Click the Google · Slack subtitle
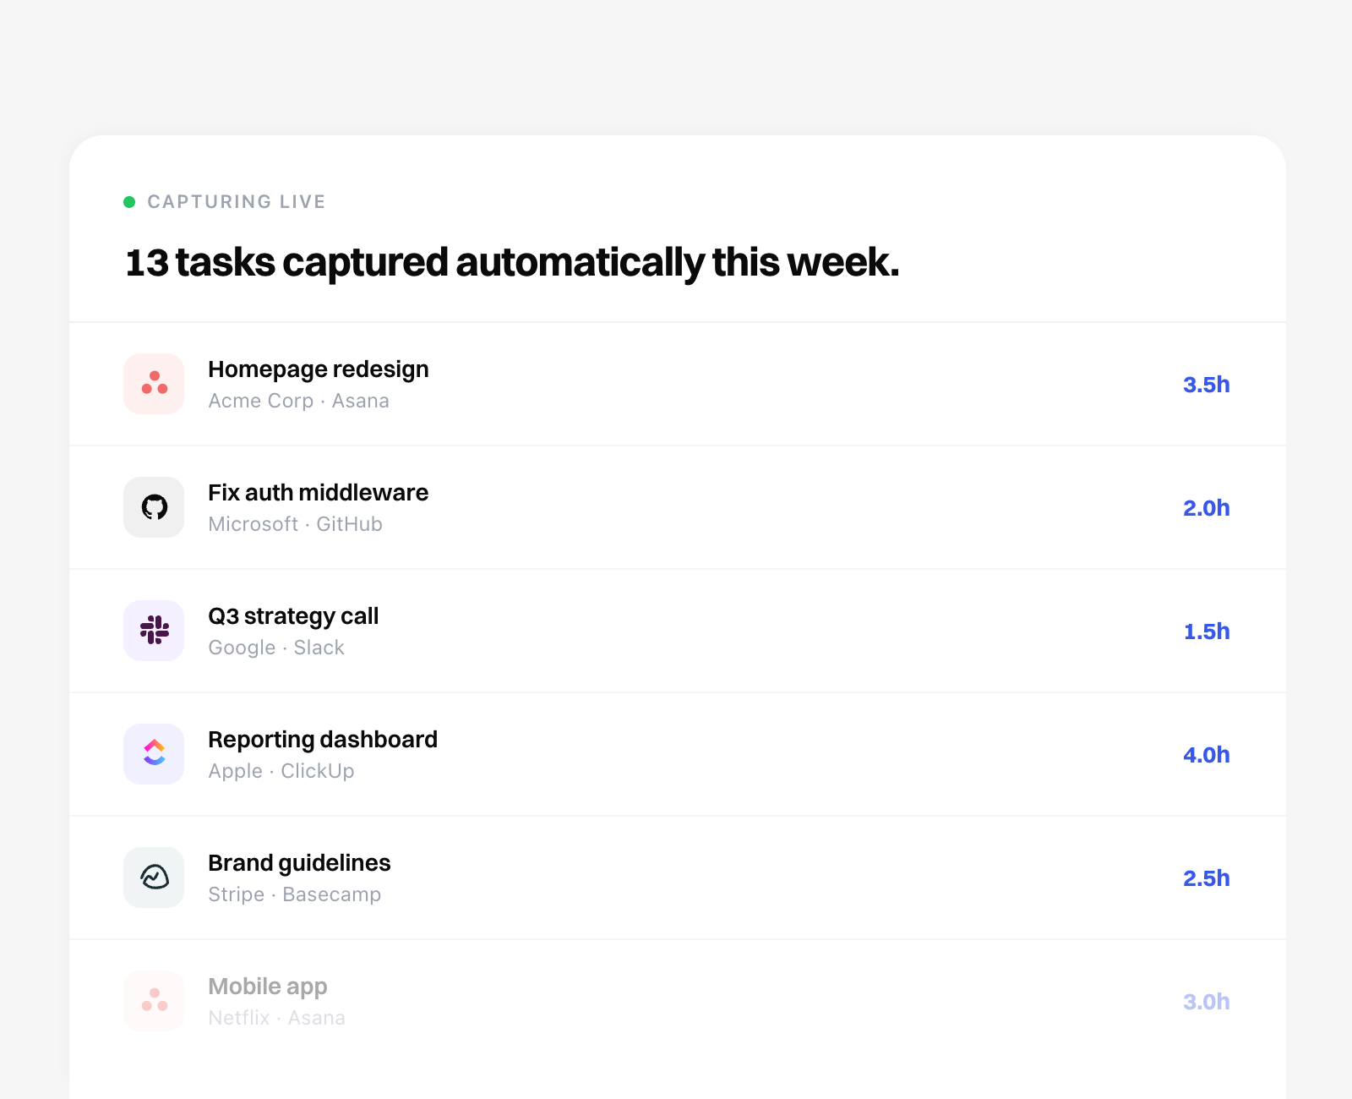 276,648
